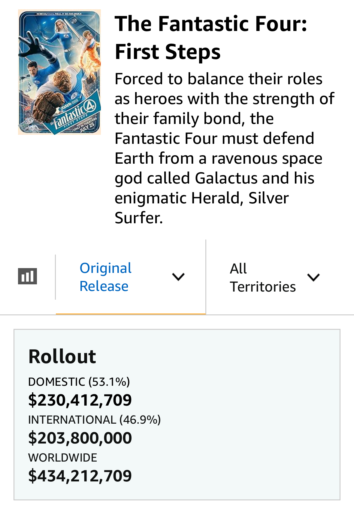Click the domestic gross $230,412,709

80,400
